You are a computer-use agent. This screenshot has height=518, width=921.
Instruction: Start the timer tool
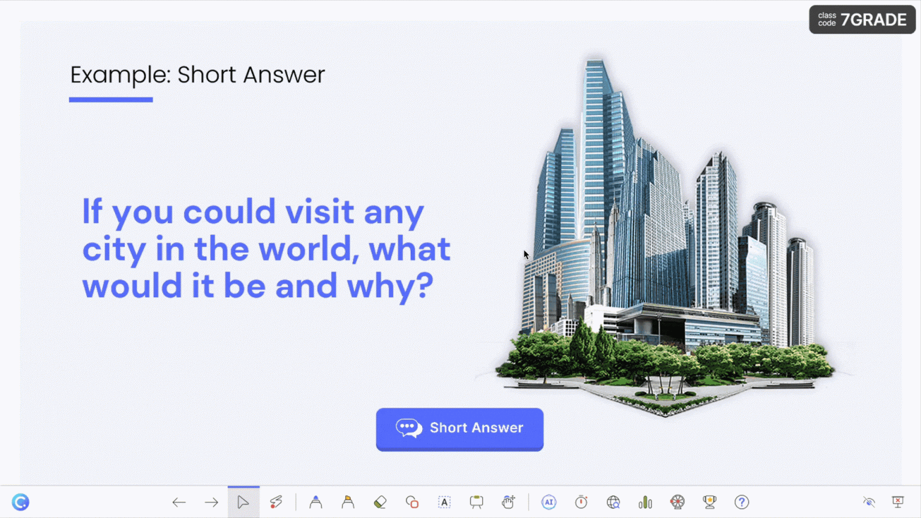(581, 502)
